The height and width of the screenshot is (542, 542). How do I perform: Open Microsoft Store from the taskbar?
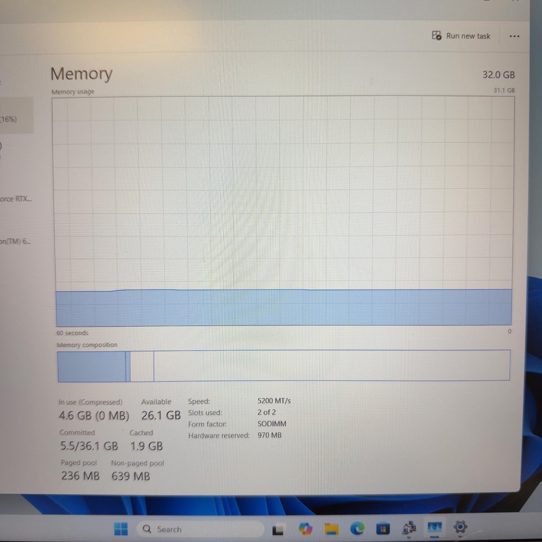tap(383, 529)
